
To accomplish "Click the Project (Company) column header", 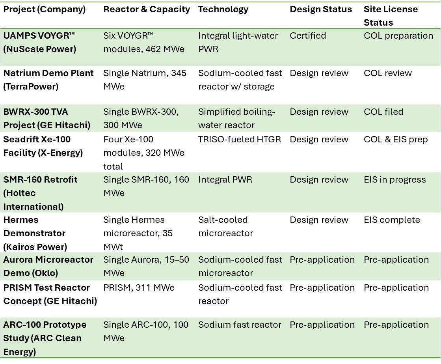I will (45, 9).
